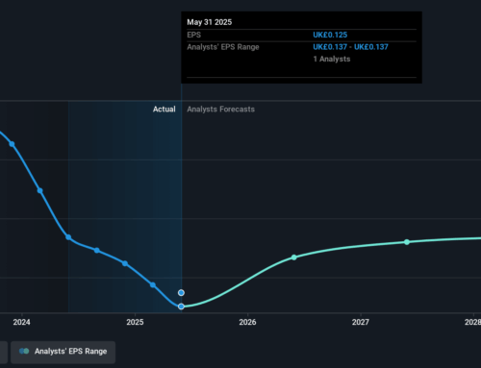
Task: Click the mid-2024 EPS data point
Action: pos(68,237)
